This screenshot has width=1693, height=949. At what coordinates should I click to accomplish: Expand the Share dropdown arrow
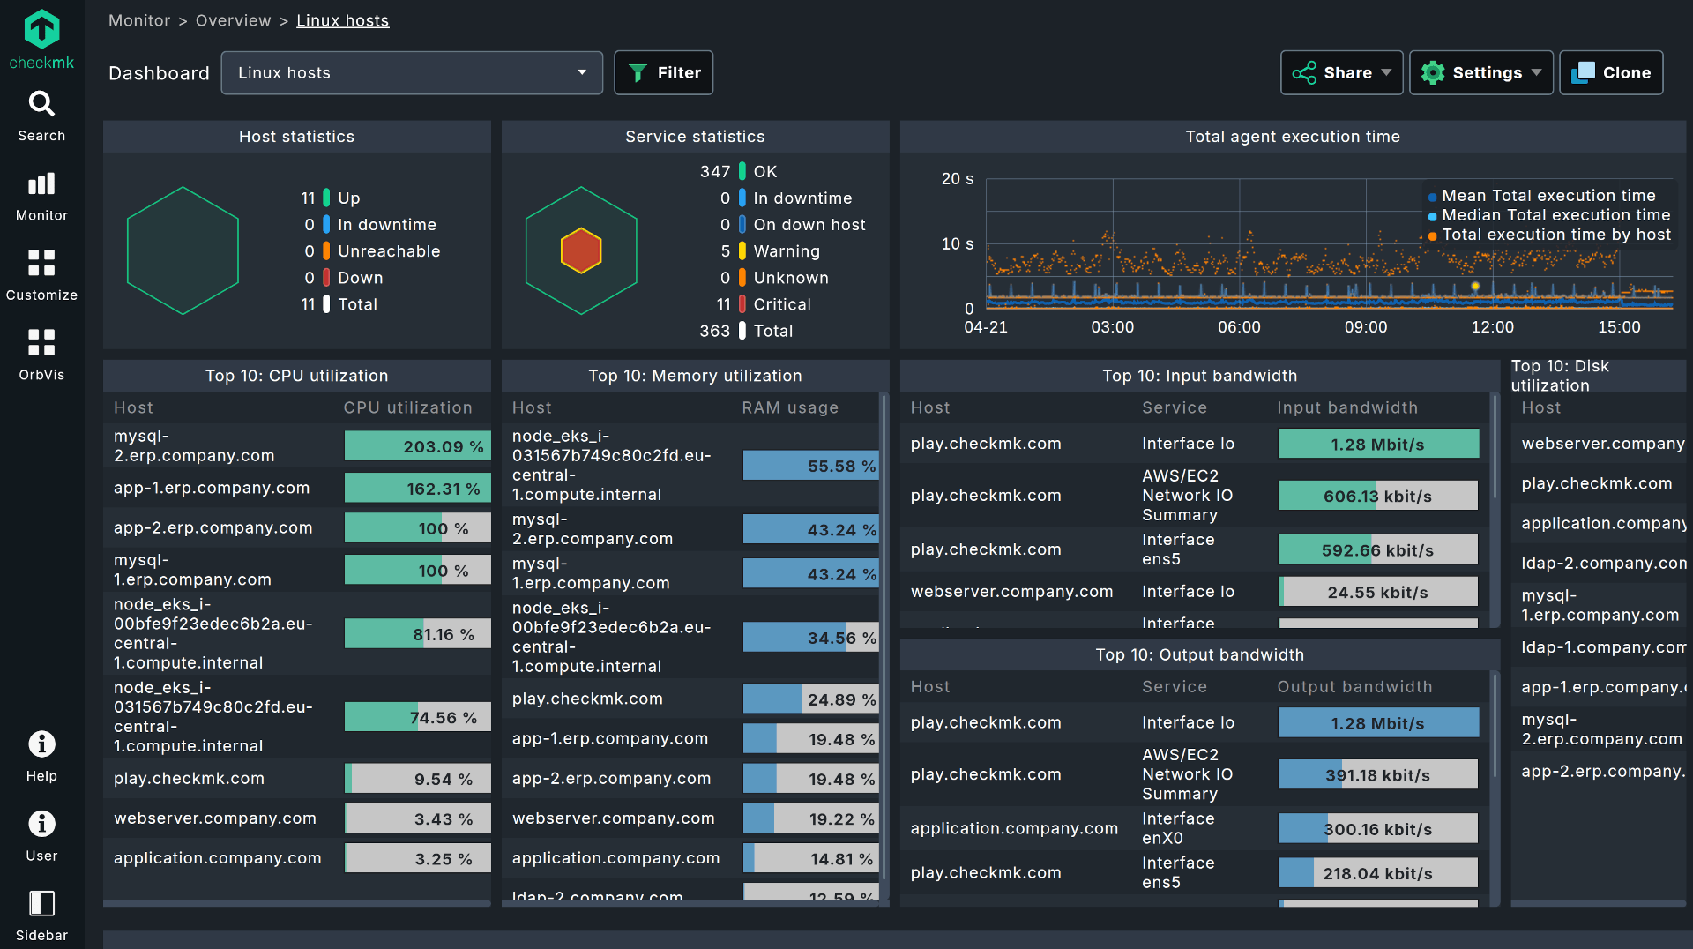[x=1386, y=72]
